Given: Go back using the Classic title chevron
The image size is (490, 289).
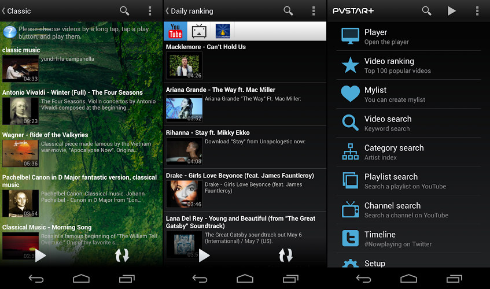Looking at the screenshot, I should (4, 11).
